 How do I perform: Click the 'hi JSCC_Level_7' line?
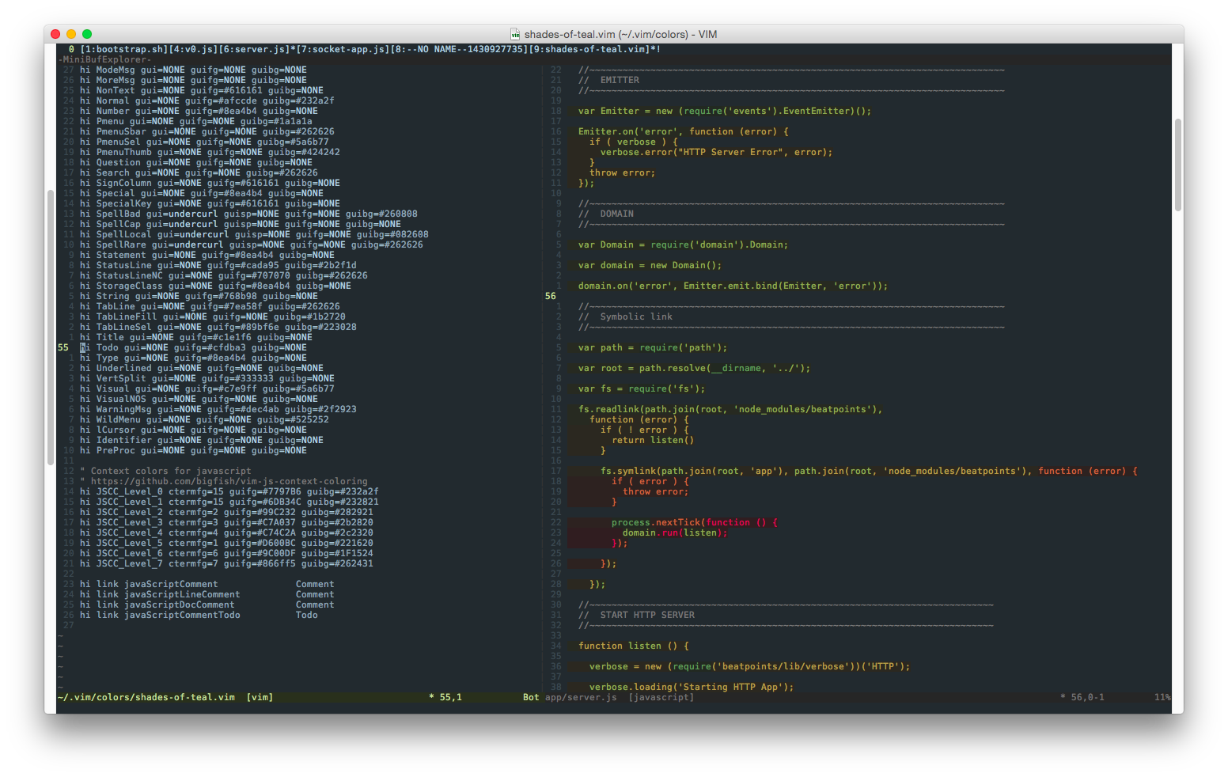[226, 563]
